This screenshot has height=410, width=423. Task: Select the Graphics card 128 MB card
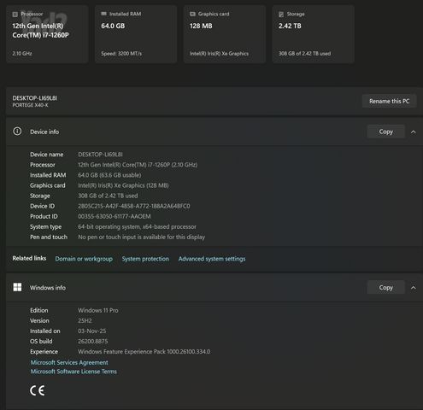225,34
